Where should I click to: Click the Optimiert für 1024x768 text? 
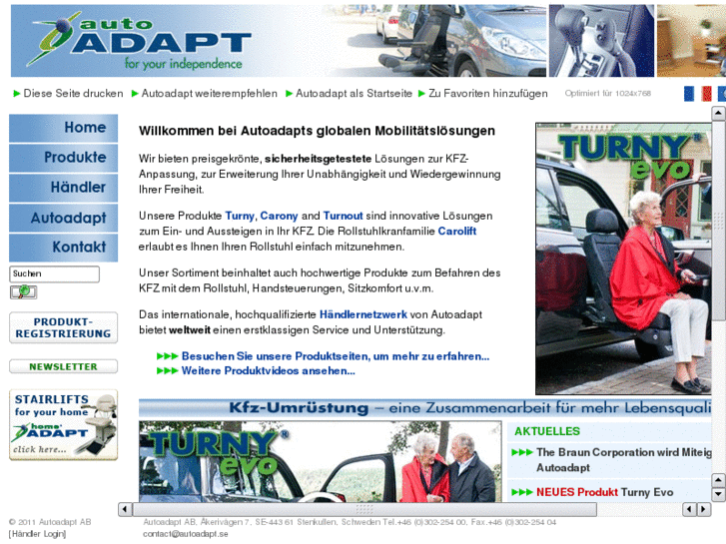tap(607, 94)
